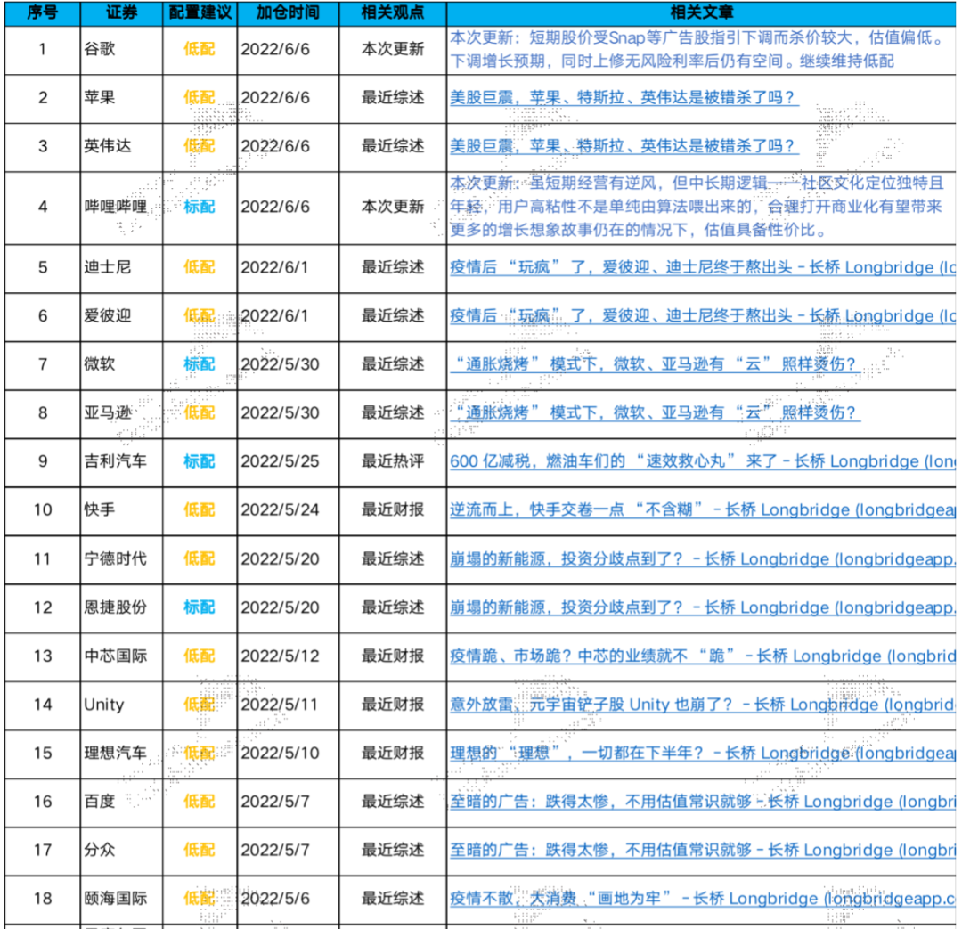Open the 宁德时代 row new energy article
The width and height of the screenshot is (962, 929).
(703, 559)
